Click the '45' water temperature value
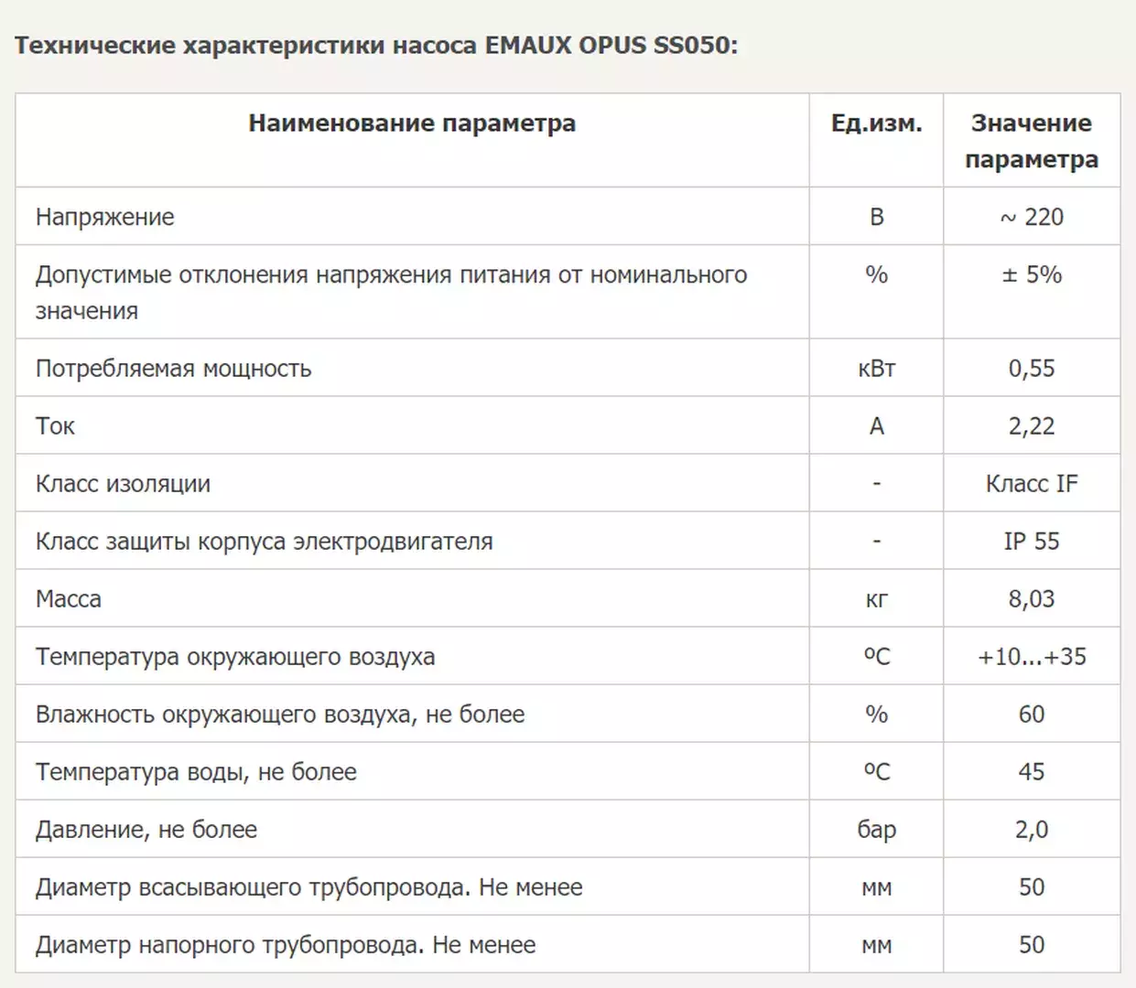1136x988 pixels. pyautogui.click(x=1032, y=772)
